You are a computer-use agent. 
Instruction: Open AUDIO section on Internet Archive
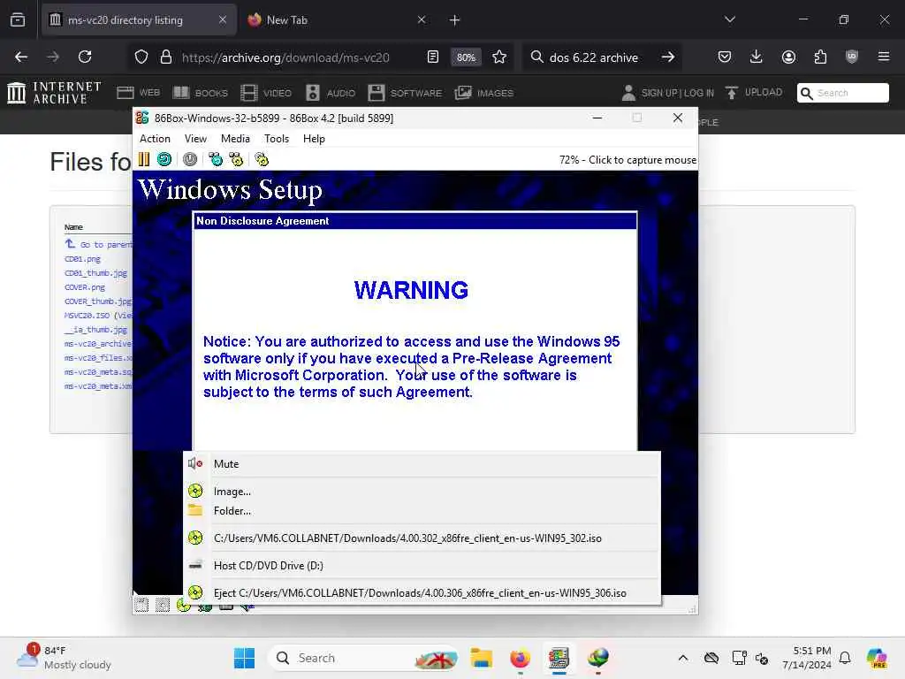tap(331, 93)
